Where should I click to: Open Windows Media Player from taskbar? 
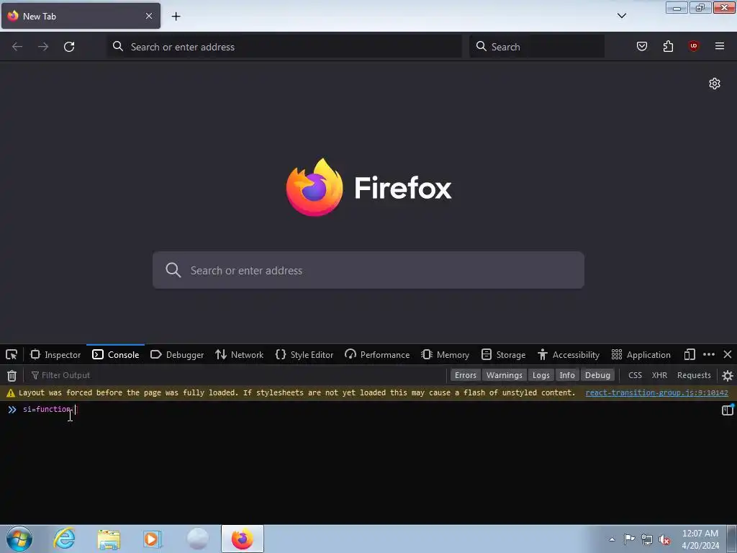pyautogui.click(x=153, y=539)
